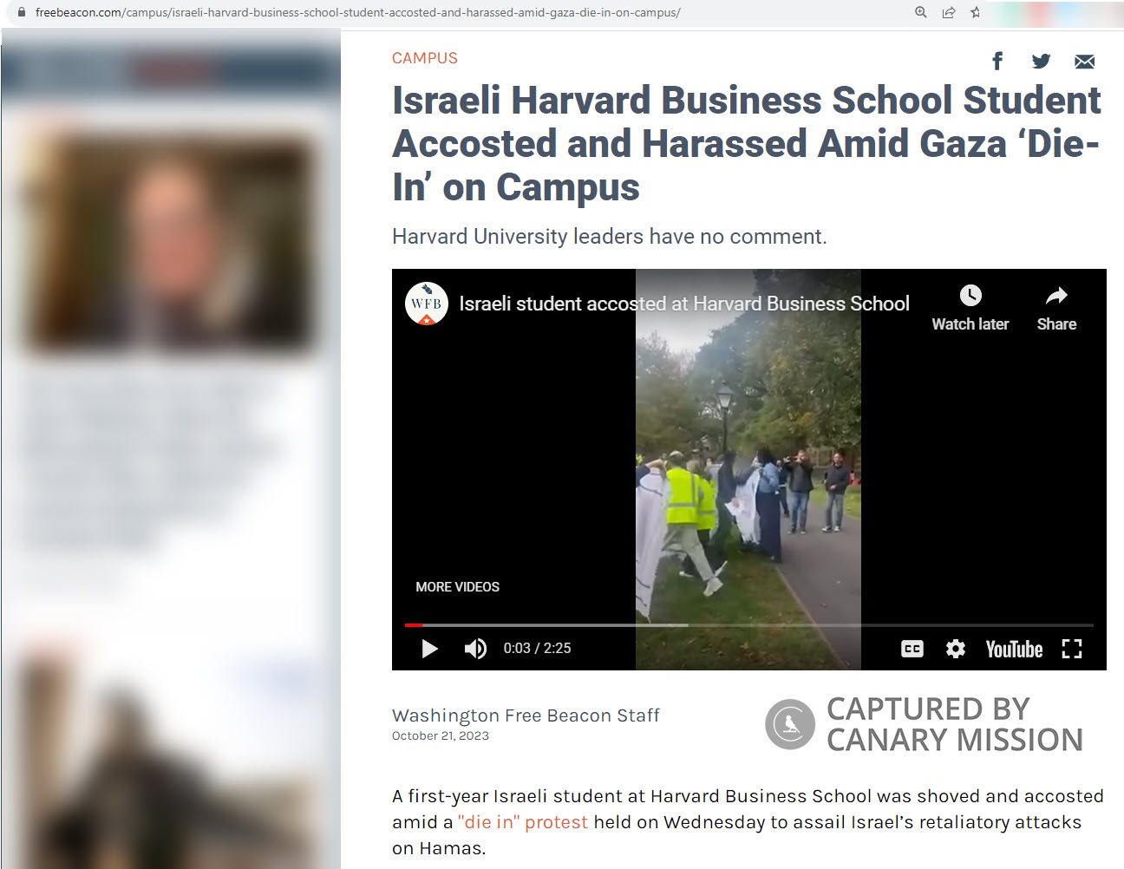Screen dimensions: 1124x869
Task: Share article via Twitter bird icon
Action: (x=1041, y=61)
